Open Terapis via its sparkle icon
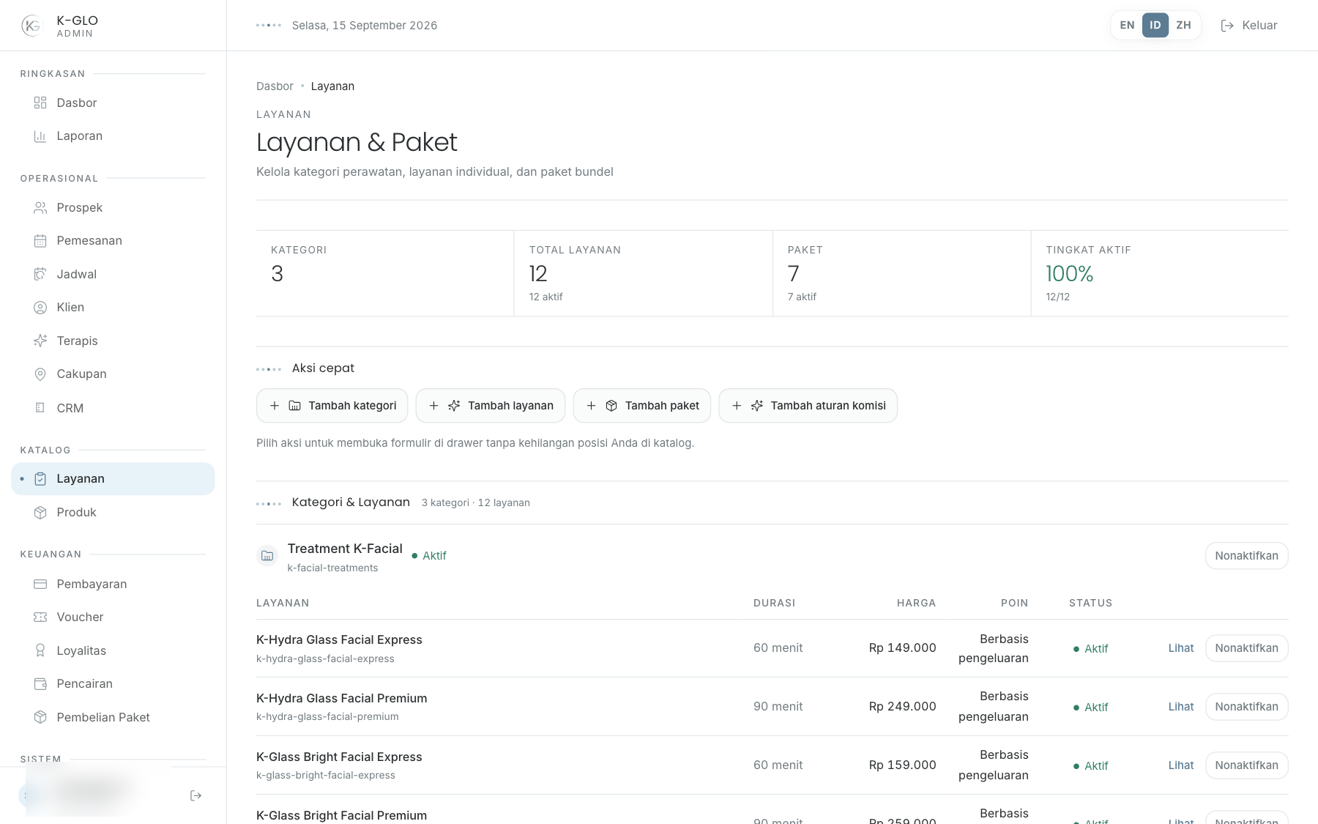The image size is (1318, 824). (x=40, y=341)
